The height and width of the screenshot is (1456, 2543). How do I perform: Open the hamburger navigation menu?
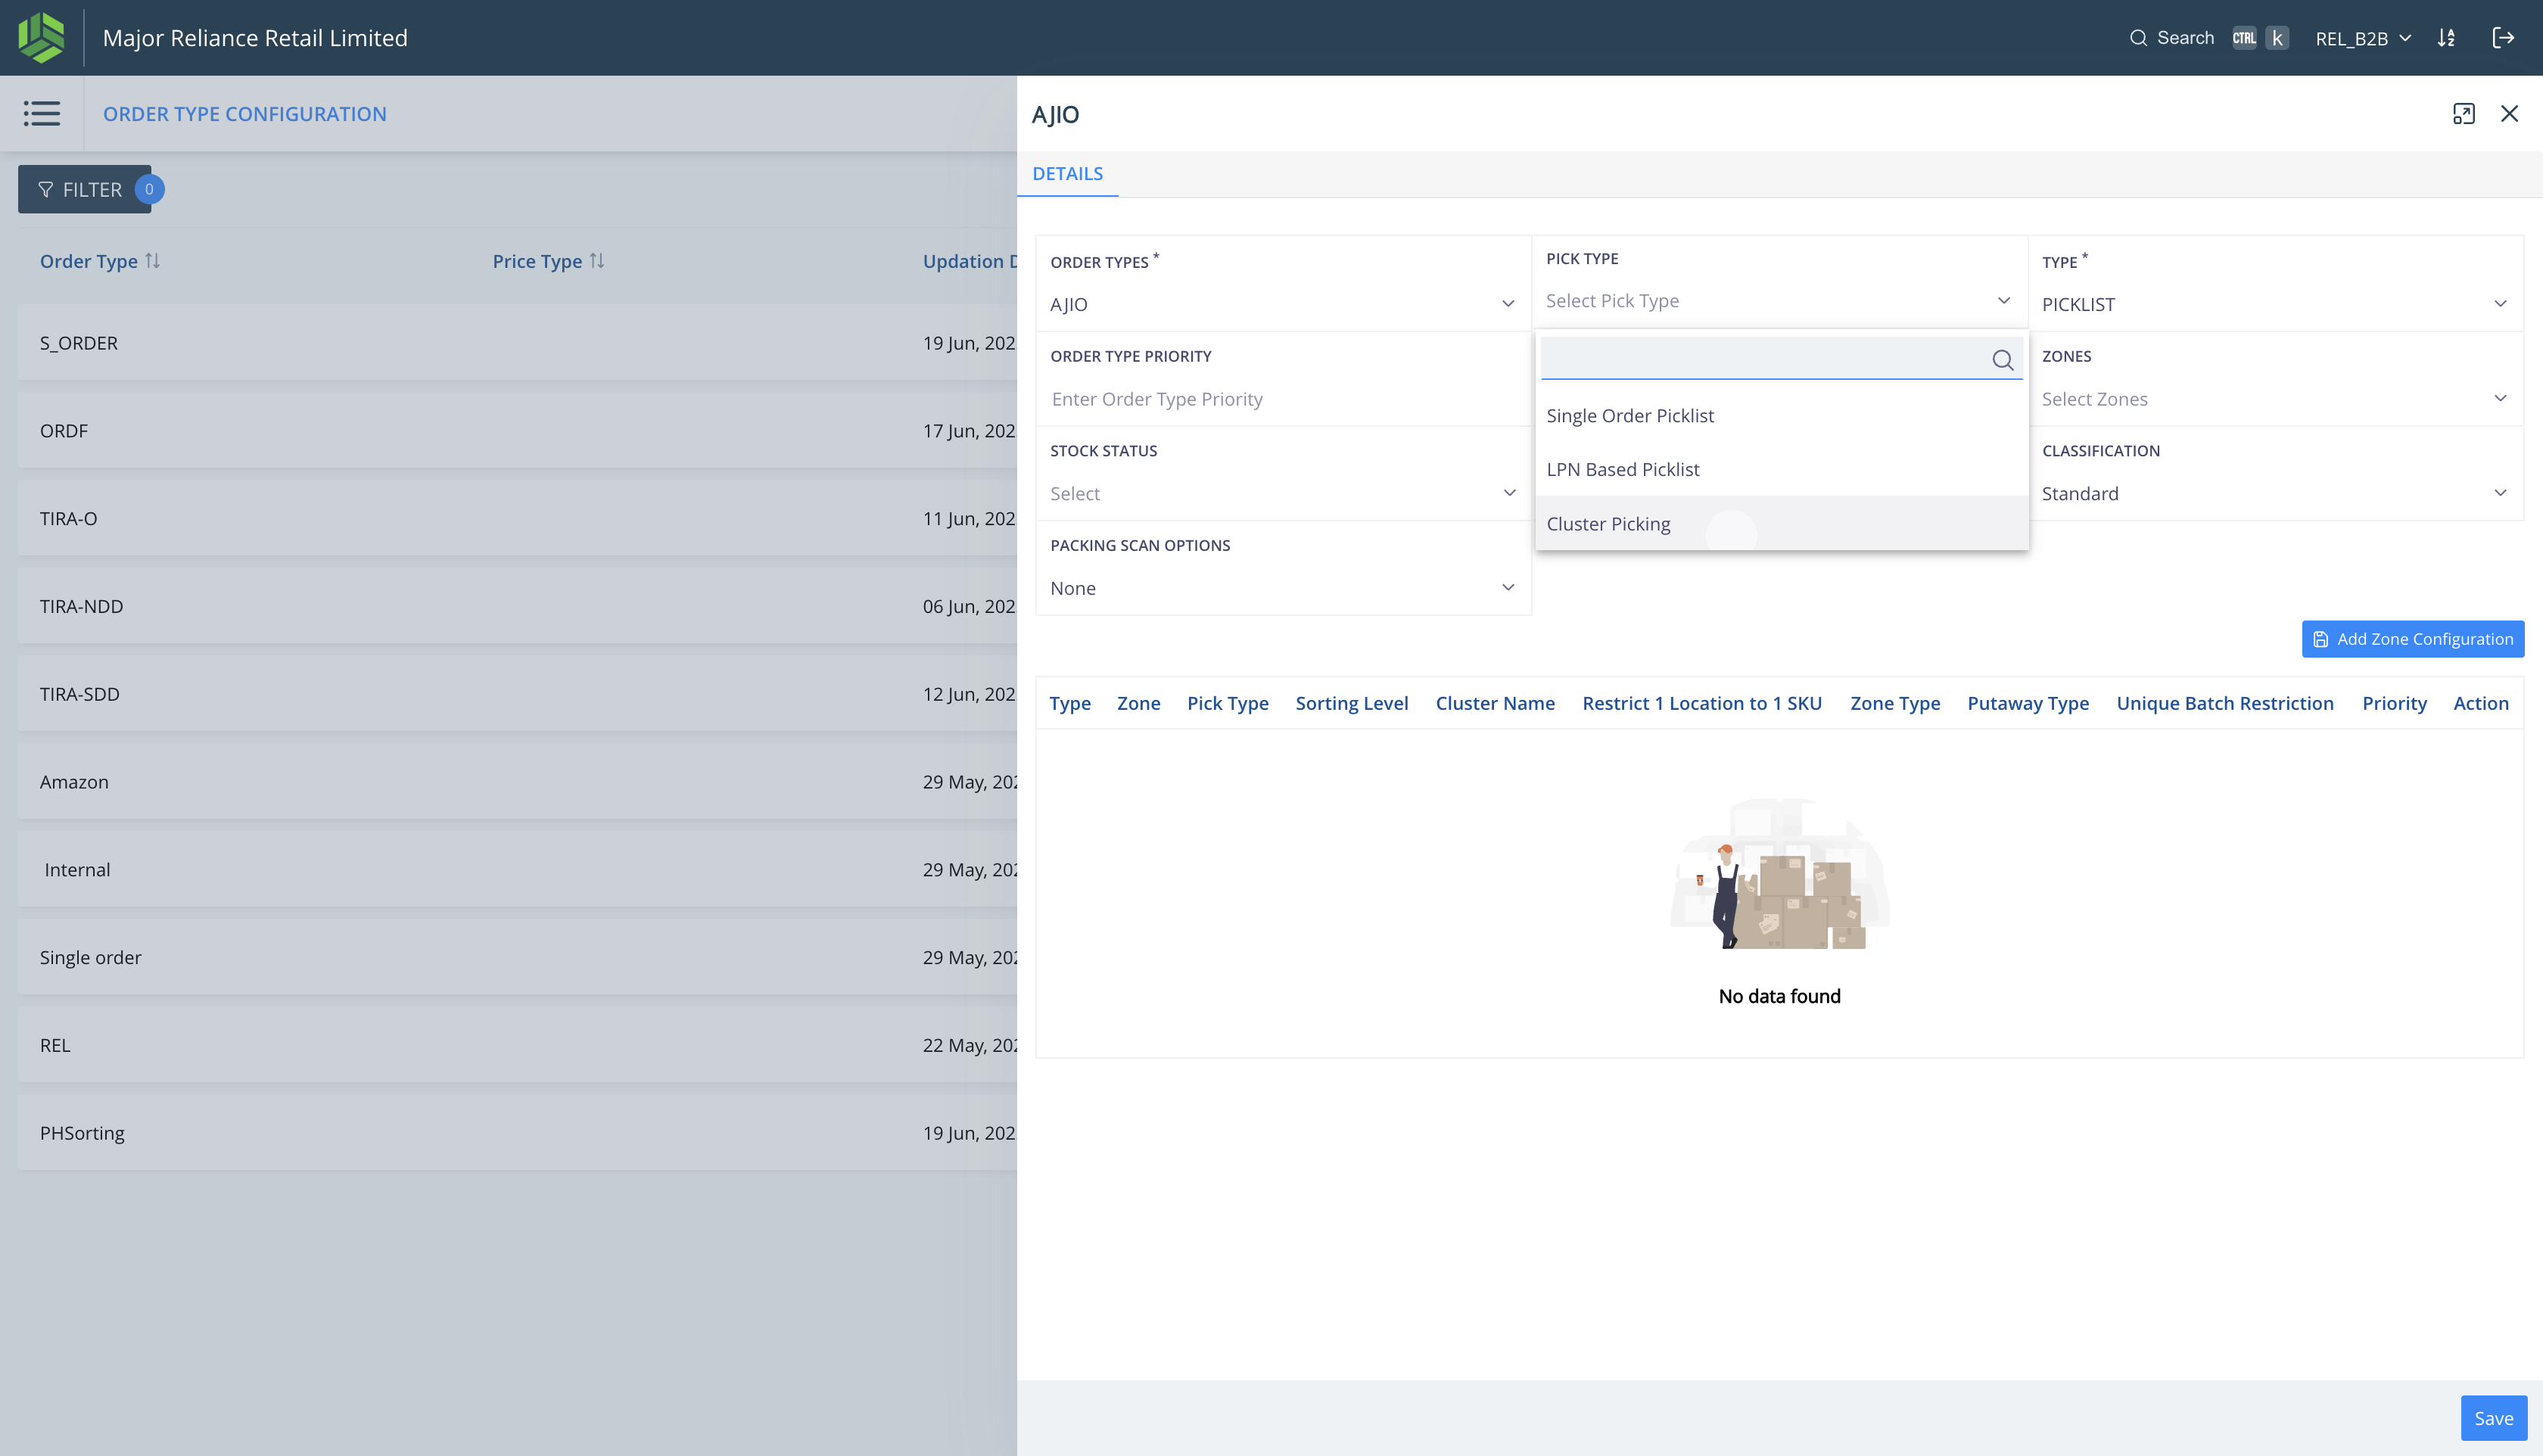[x=42, y=113]
